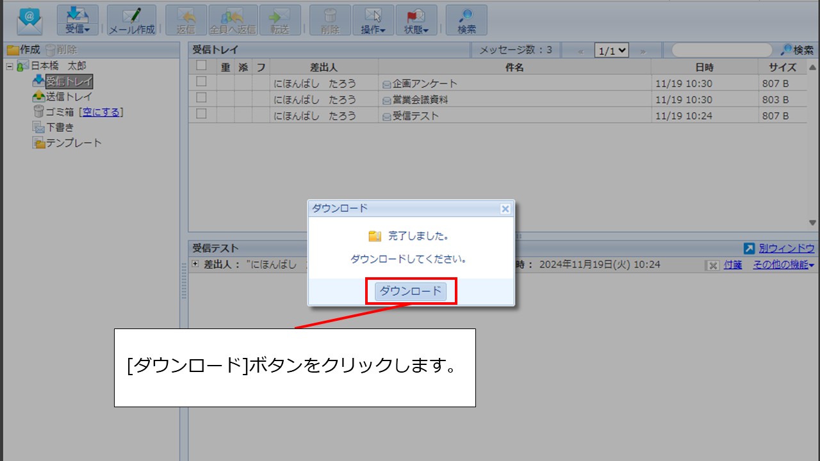
Task: Click the Forward (転送) toolbar icon
Action: [280, 20]
